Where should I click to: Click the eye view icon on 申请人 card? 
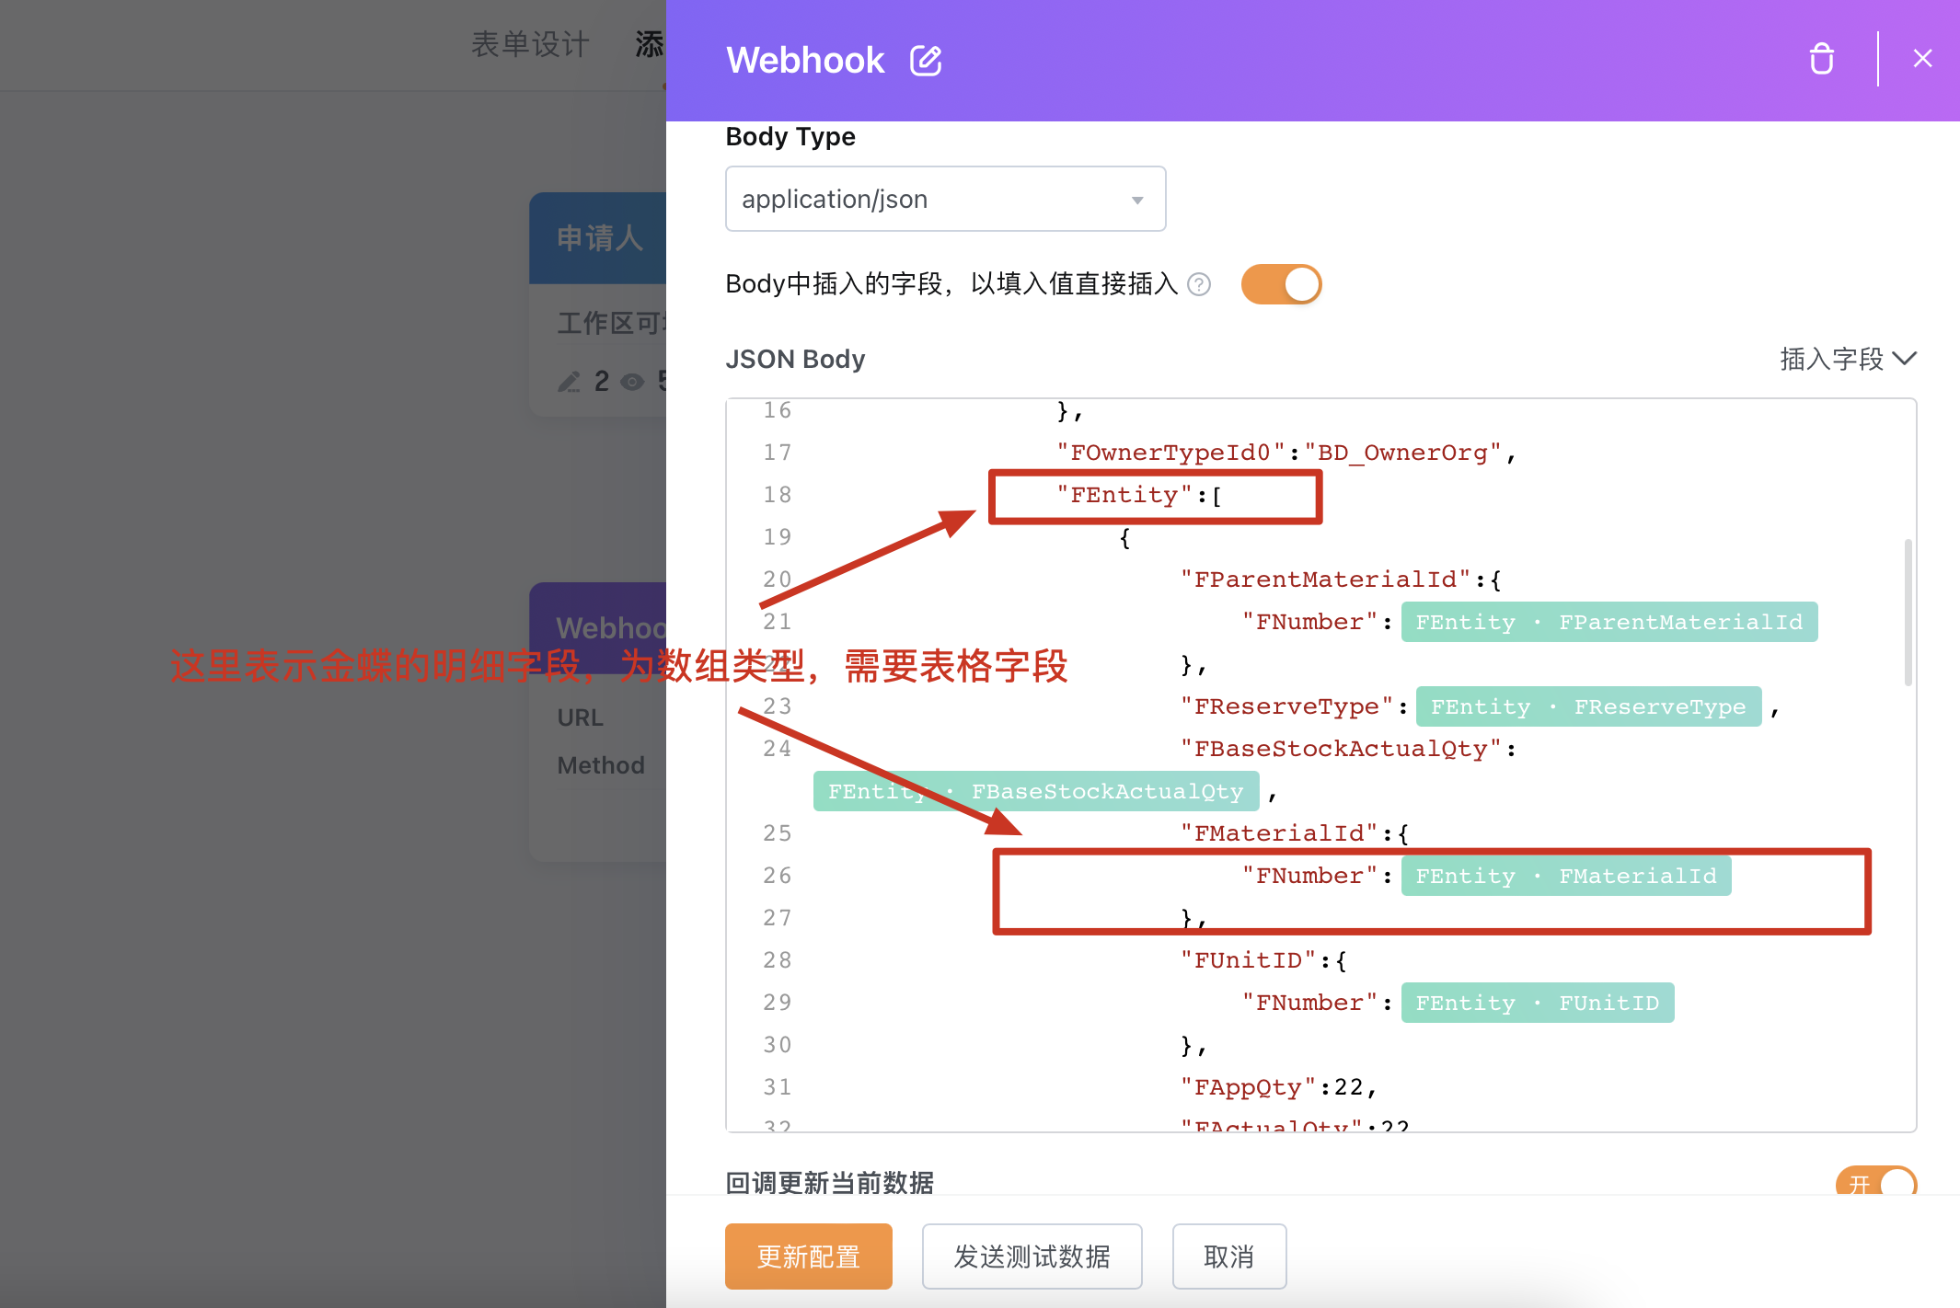(632, 382)
